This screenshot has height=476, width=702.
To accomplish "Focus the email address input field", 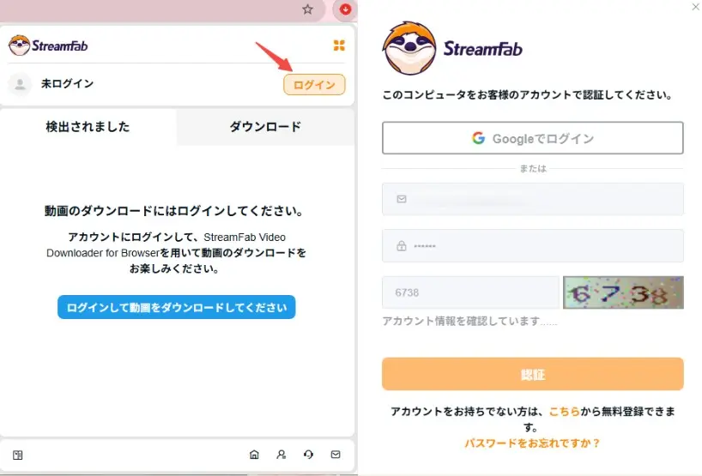I will [533, 199].
